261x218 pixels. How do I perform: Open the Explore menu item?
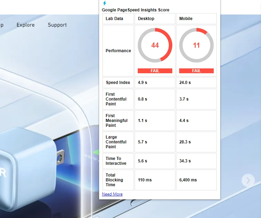[26, 25]
